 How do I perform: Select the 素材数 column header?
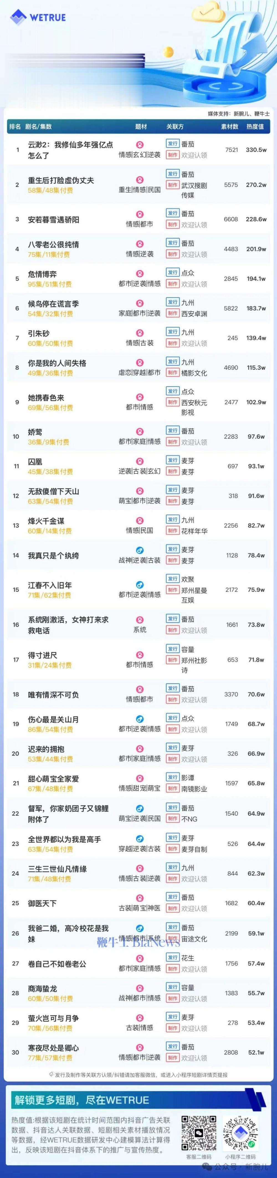[230, 127]
